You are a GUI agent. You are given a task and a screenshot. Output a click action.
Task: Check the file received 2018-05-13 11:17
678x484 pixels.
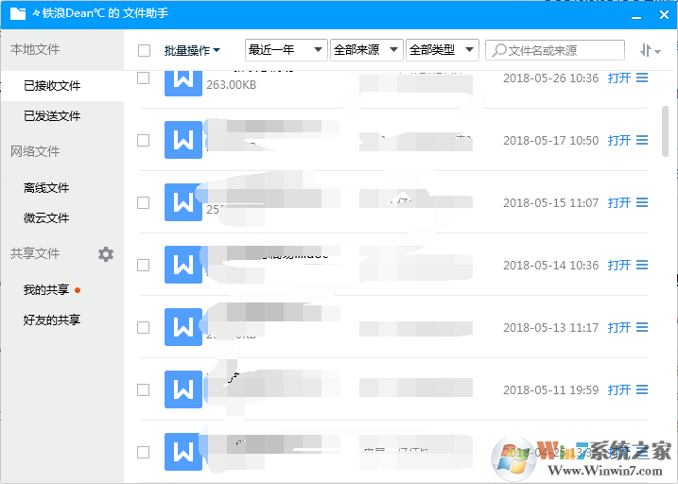(x=143, y=328)
